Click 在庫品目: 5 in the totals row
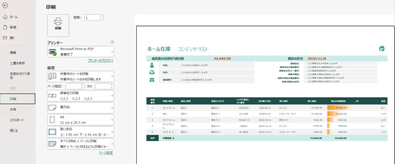 pos(169,138)
